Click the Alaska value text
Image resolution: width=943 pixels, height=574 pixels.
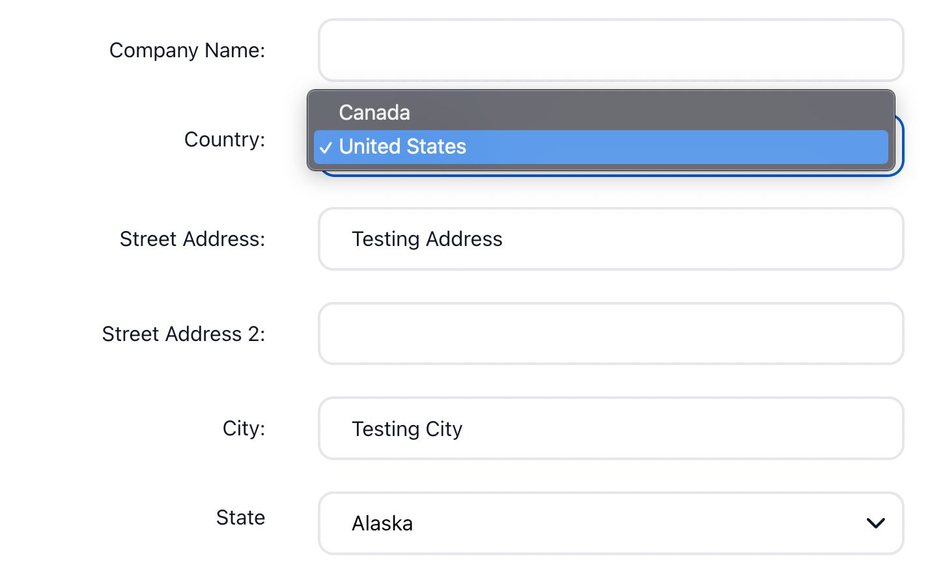[x=382, y=524]
